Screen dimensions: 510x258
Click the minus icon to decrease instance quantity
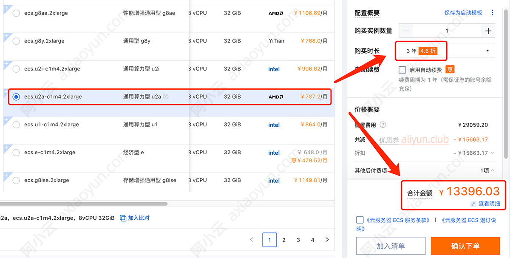click(x=407, y=31)
